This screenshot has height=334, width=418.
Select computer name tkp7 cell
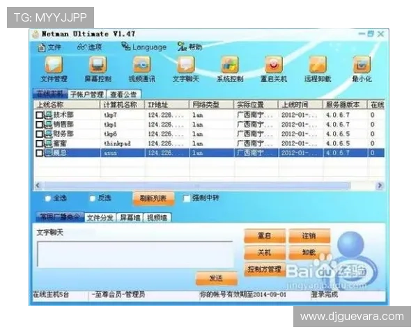click(x=110, y=115)
